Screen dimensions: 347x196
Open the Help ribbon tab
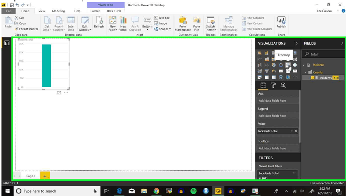pos(77,11)
